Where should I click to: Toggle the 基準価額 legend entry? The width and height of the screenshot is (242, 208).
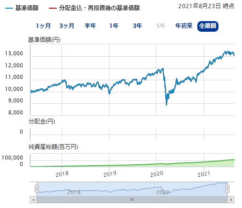tap(22, 8)
